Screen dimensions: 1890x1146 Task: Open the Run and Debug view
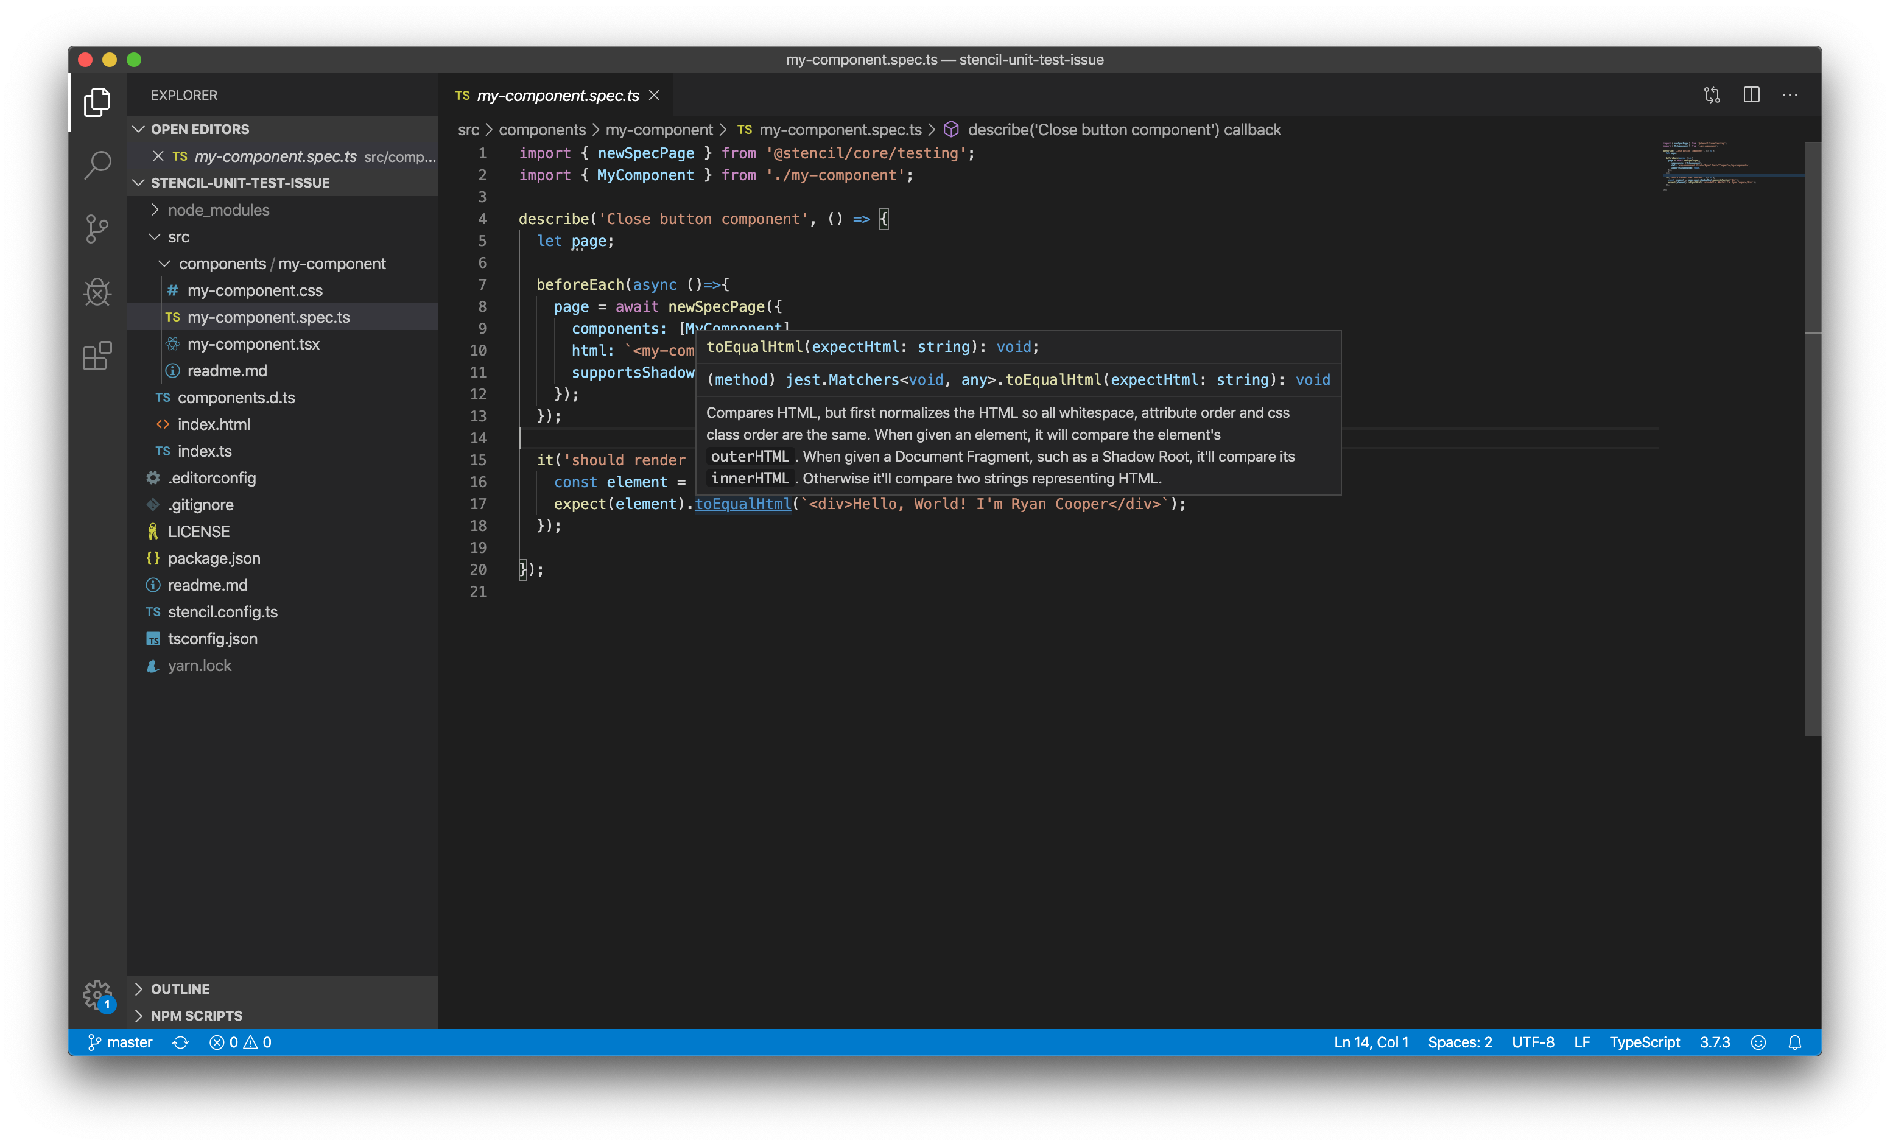97,292
